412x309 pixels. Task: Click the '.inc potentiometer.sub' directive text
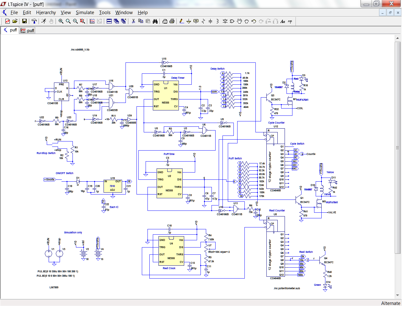click(286, 288)
